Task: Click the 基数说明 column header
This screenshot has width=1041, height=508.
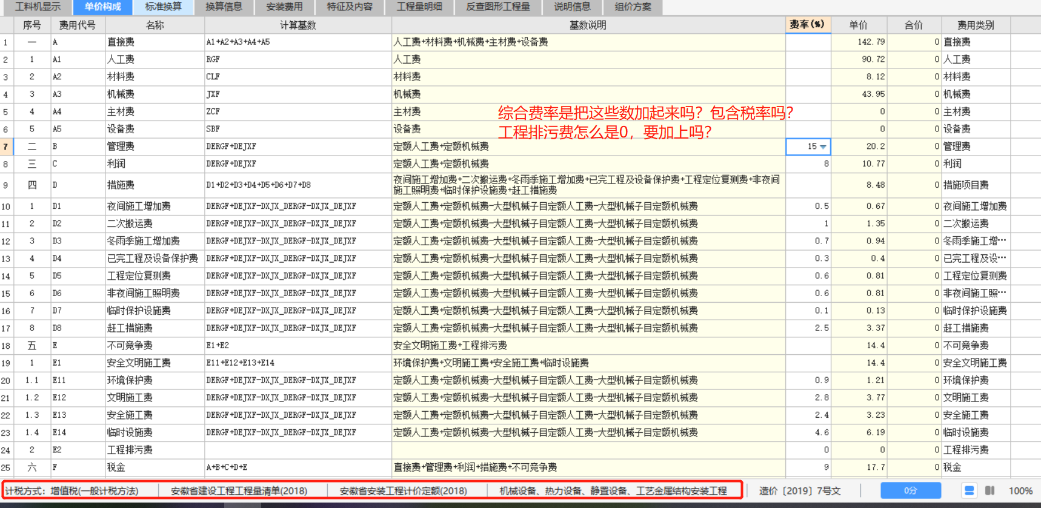Action: point(588,25)
